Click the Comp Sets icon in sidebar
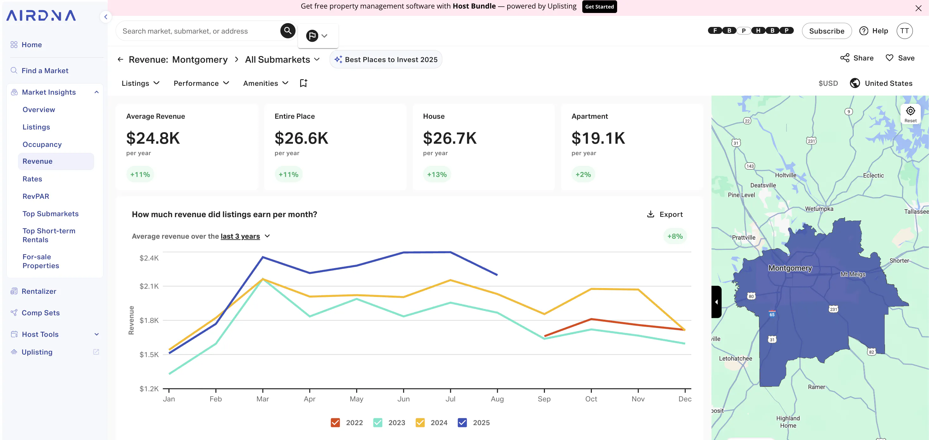Viewport: 929px width, 440px height. pos(14,312)
